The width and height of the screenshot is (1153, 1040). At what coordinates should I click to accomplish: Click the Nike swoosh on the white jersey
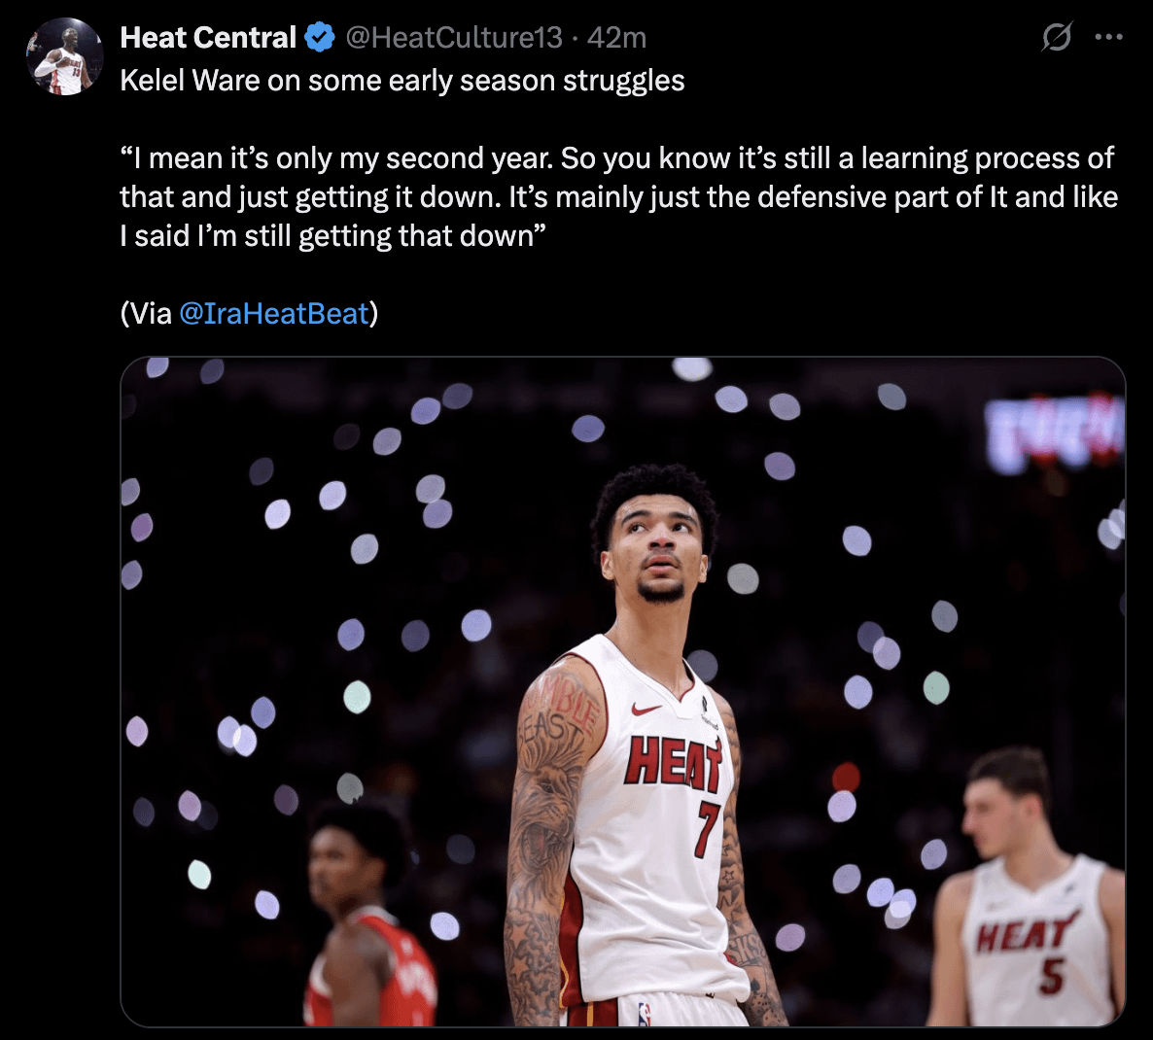[646, 710]
